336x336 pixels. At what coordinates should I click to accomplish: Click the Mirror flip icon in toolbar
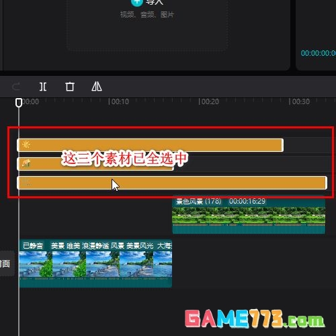[97, 86]
